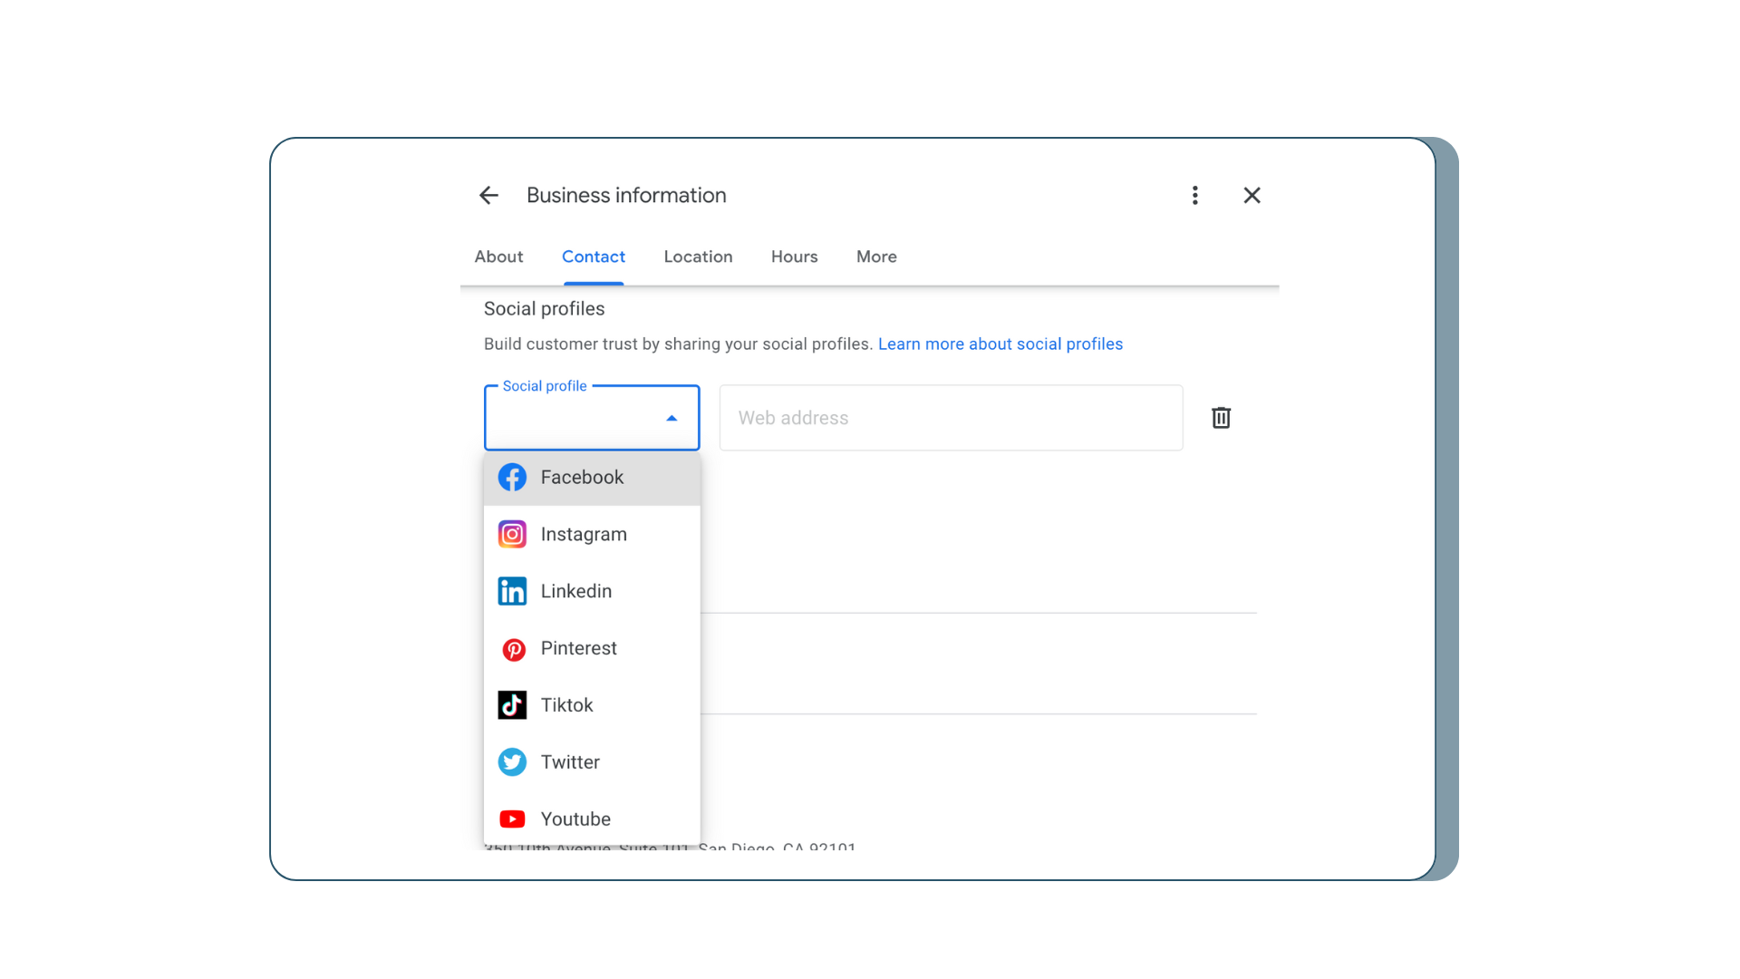The height and width of the screenshot is (979, 1740).
Task: Select Tiktok as the social profile
Action: (x=592, y=705)
